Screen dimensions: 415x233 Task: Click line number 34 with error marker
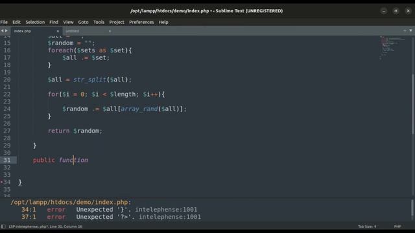point(7,182)
